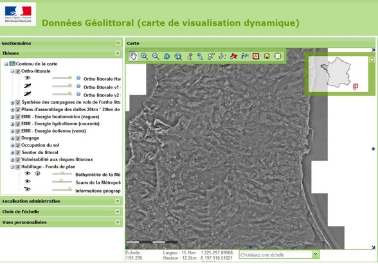
Task: Minimize the France overview map
Action: point(372,59)
